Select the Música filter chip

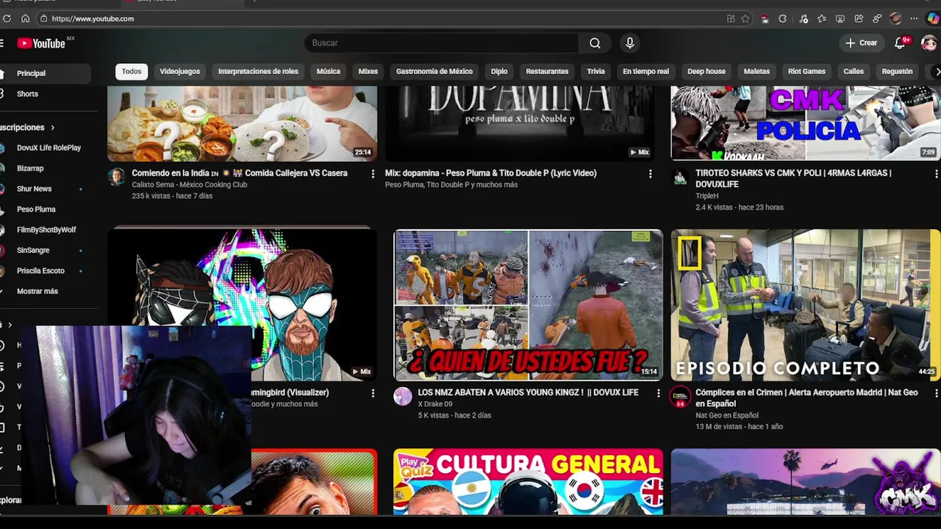click(x=328, y=71)
